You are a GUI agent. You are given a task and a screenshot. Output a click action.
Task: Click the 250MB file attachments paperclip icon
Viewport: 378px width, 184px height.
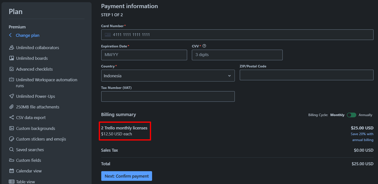(x=11, y=107)
